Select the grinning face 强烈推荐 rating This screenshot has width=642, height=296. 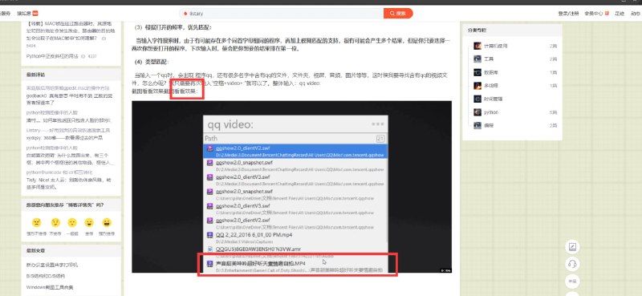coord(107,223)
